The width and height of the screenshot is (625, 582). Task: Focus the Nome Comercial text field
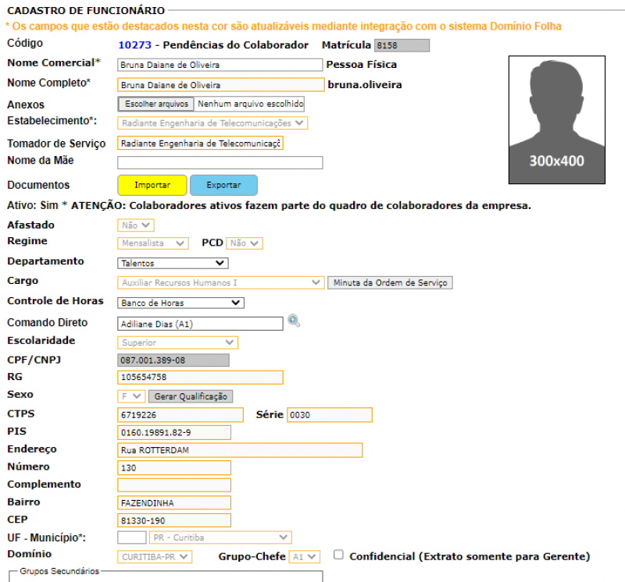(220, 65)
